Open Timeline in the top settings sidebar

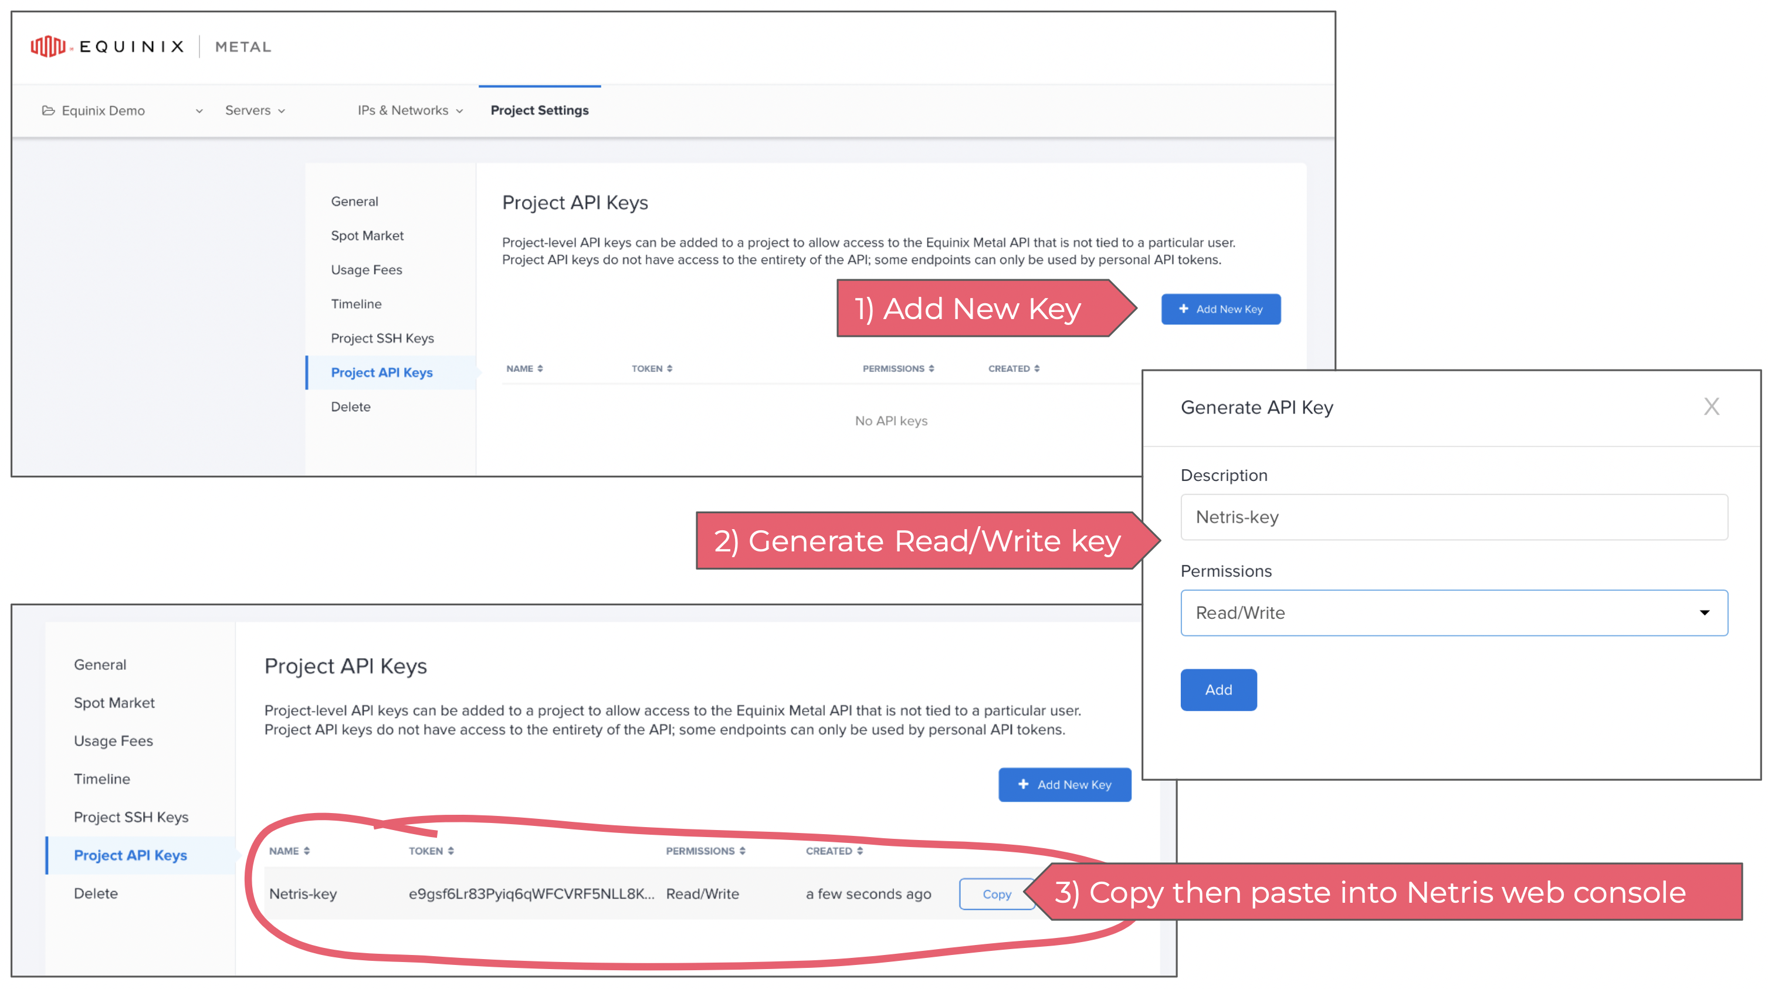pyautogui.click(x=356, y=304)
